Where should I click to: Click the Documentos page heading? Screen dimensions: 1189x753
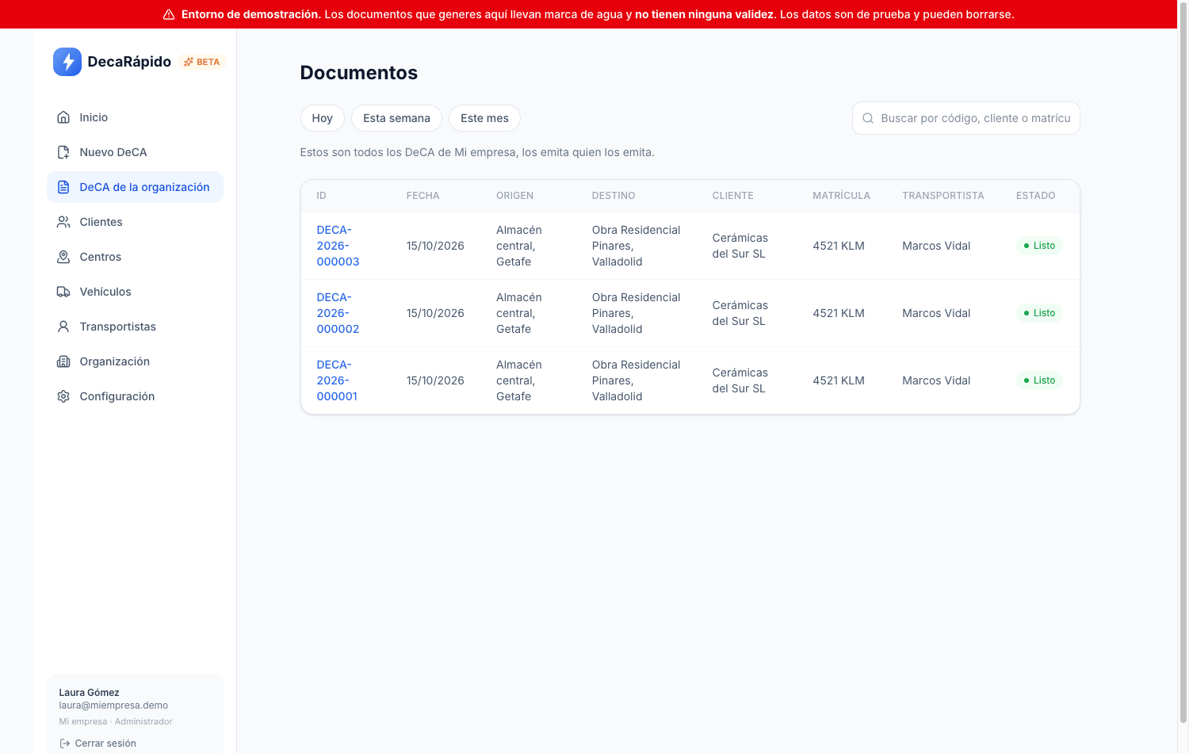pos(358,73)
